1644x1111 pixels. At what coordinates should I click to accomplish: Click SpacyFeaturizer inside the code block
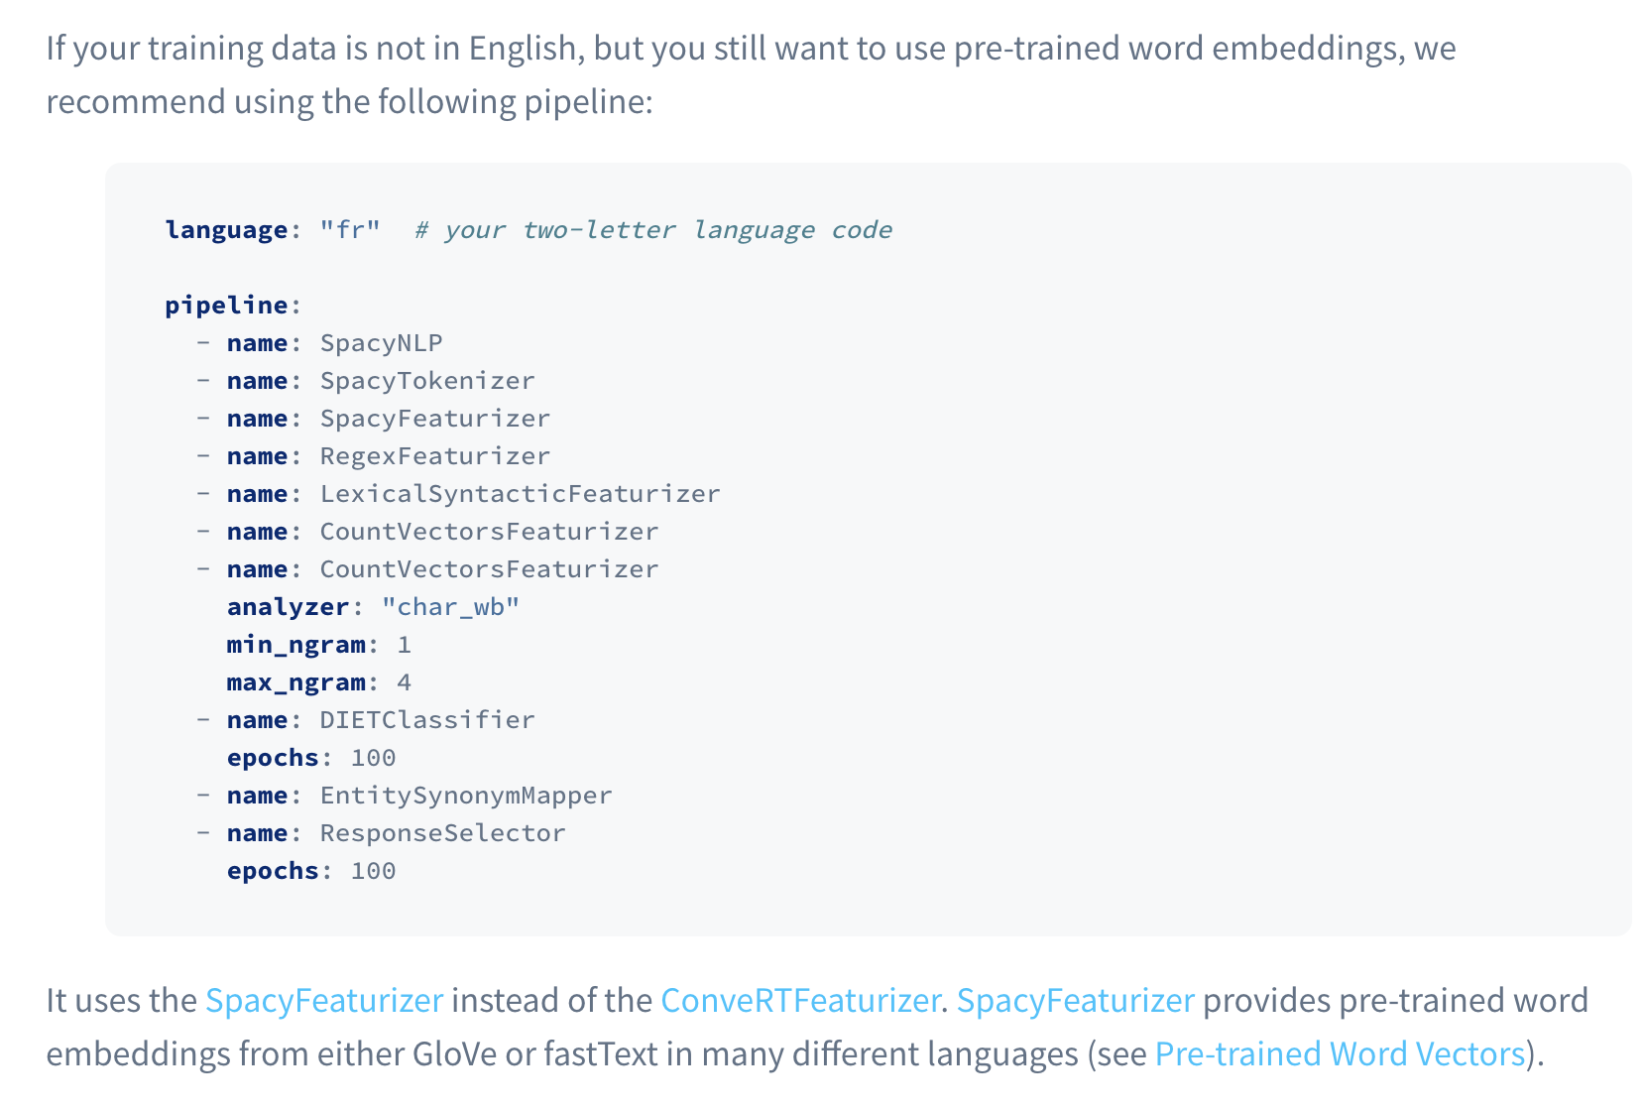(434, 419)
